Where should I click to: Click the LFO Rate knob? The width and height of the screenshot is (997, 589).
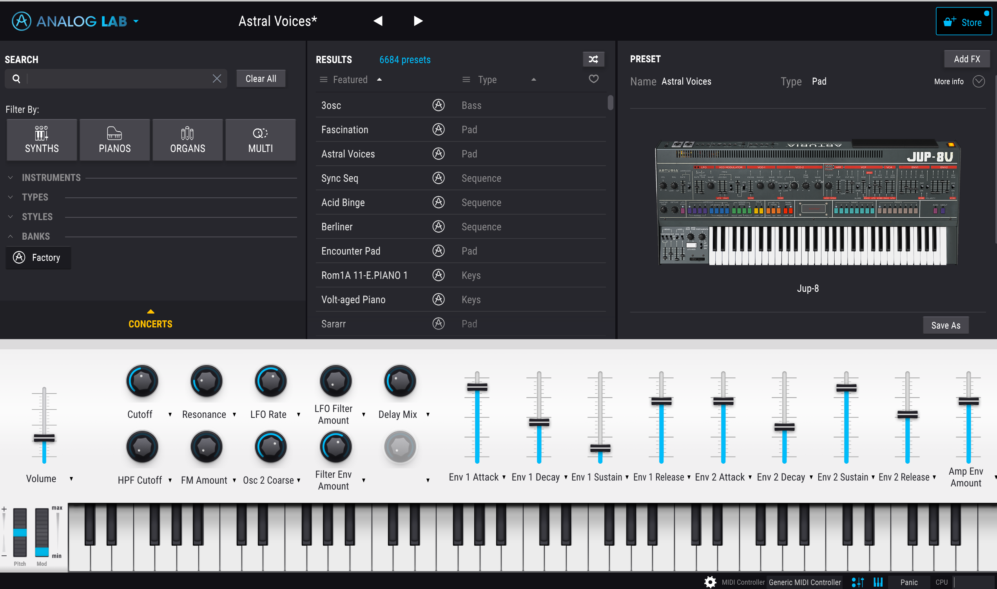click(x=271, y=381)
